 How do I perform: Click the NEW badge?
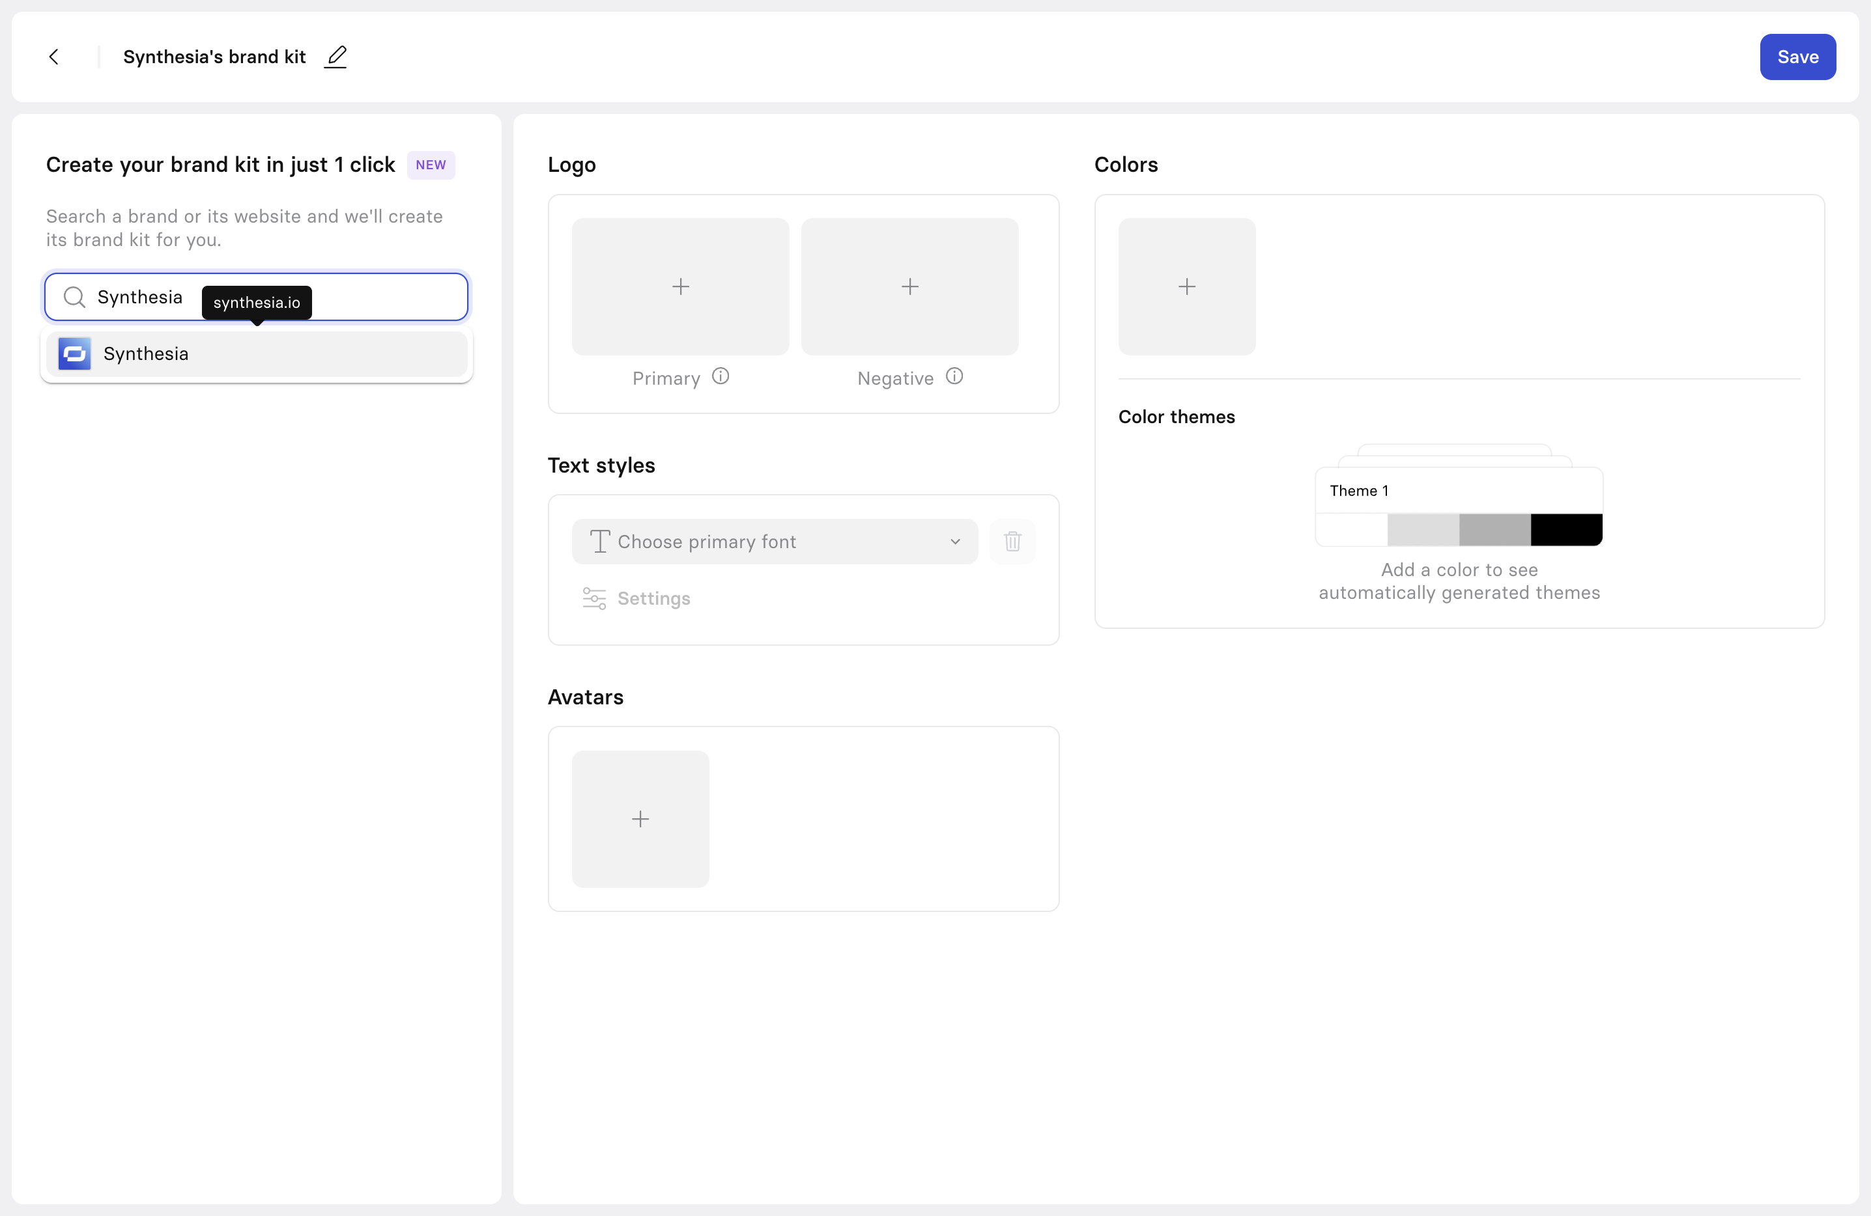430,165
